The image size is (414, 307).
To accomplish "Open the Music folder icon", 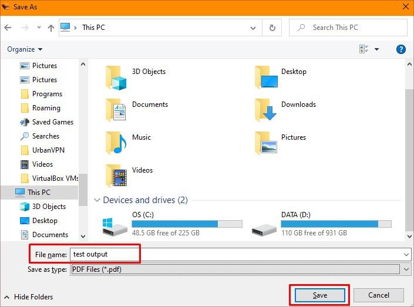I will [x=116, y=143].
